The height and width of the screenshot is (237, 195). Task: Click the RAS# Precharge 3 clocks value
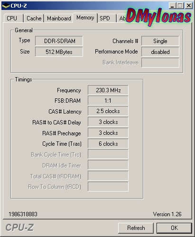point(108,133)
